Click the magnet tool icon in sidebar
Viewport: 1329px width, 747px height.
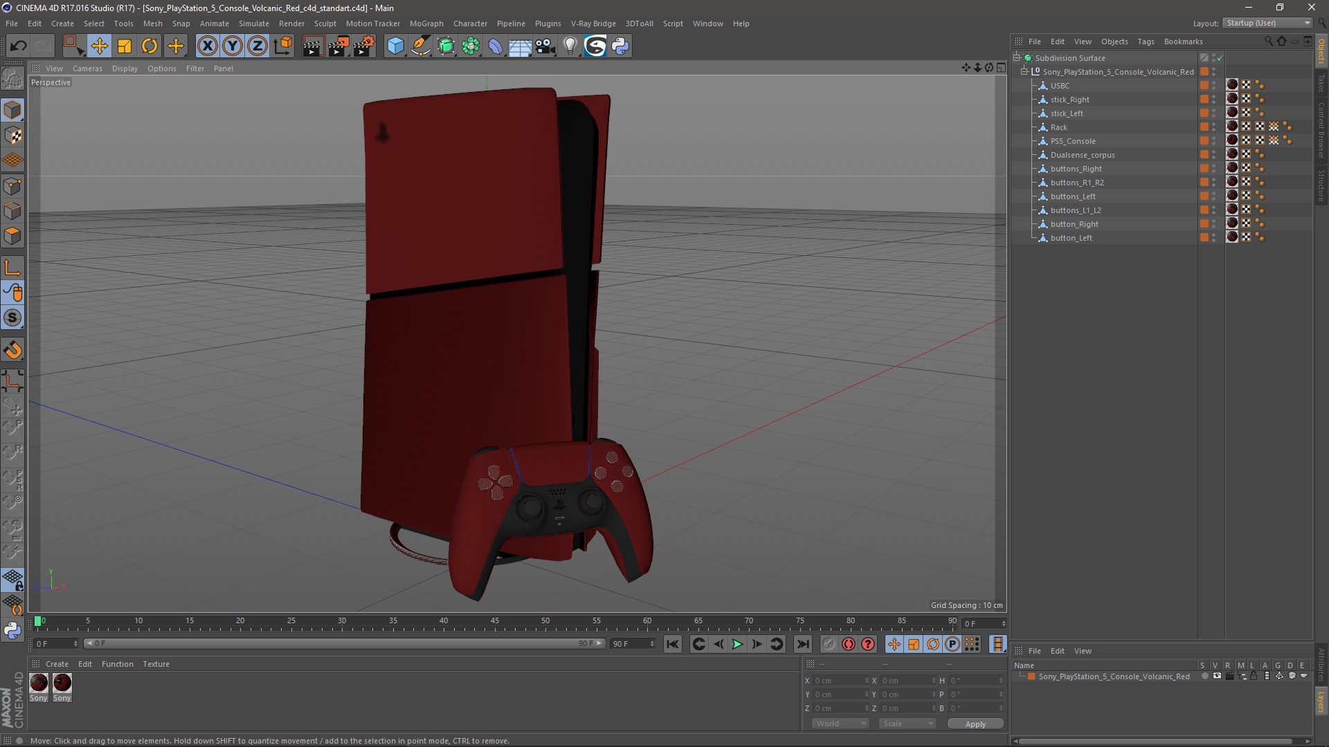12,350
